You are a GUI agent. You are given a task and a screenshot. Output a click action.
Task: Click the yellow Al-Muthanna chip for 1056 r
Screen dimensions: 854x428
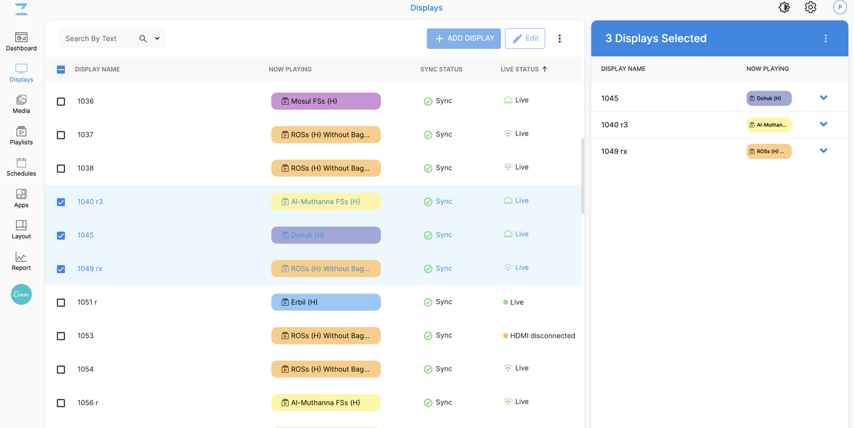(326, 403)
